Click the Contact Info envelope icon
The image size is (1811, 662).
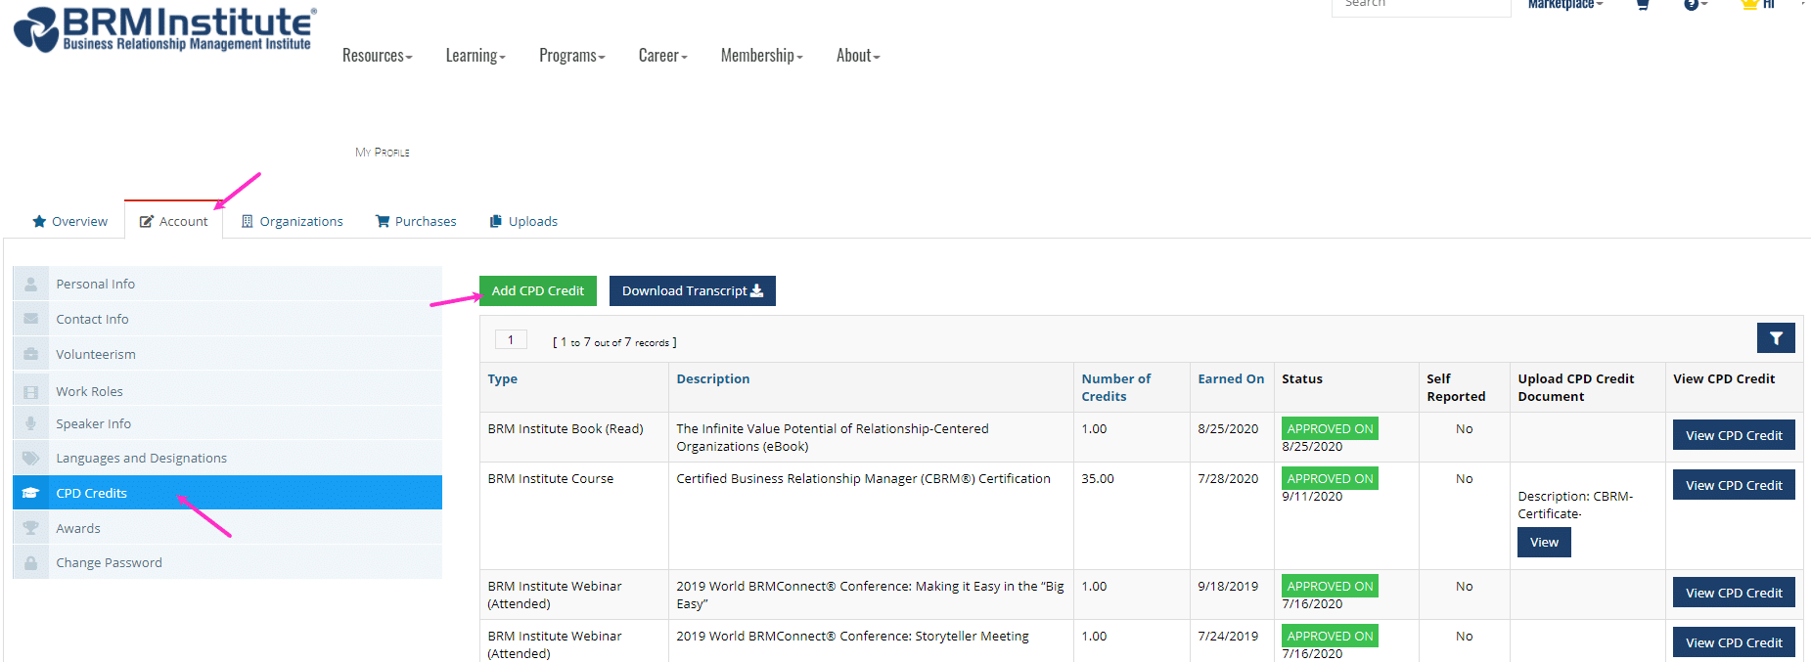31,319
